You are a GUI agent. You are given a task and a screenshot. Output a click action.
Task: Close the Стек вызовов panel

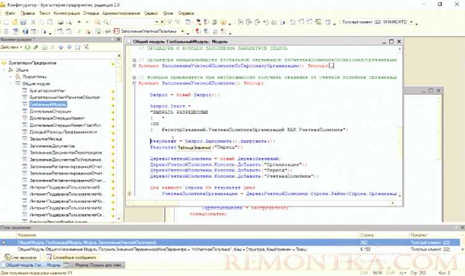[462, 228]
